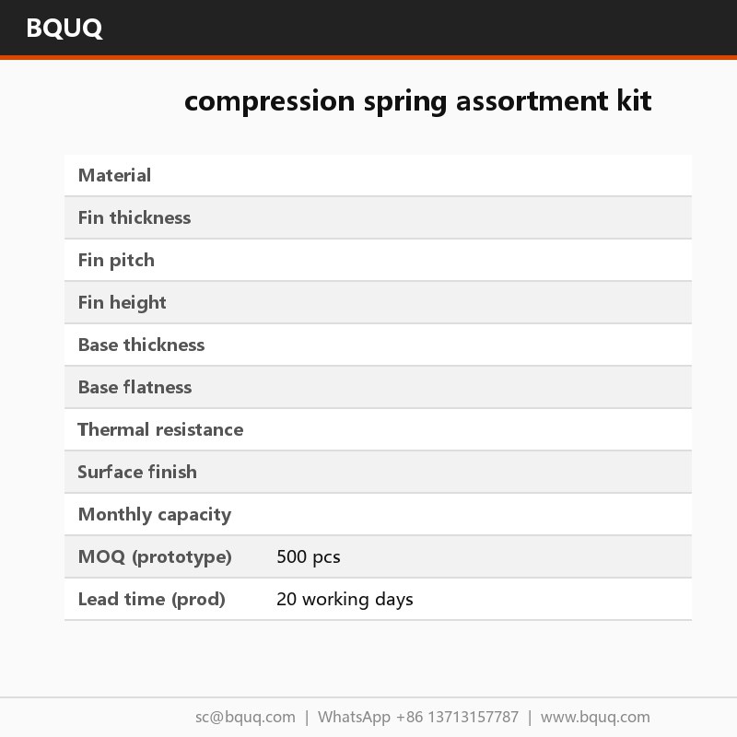The height and width of the screenshot is (737, 737).
Task: Open the sc@bquq.com email link
Action: (245, 718)
